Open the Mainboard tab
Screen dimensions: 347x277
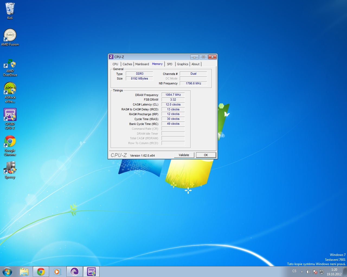pyautogui.click(x=142, y=64)
